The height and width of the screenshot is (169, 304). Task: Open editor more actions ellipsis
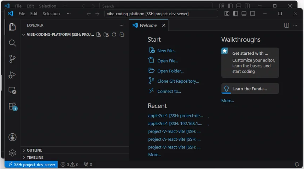(295, 25)
